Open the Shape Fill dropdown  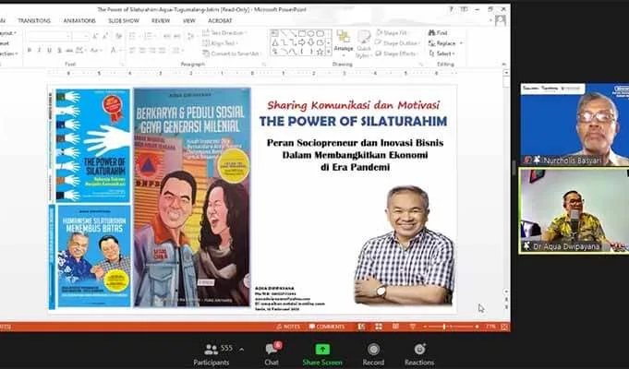[x=393, y=33]
